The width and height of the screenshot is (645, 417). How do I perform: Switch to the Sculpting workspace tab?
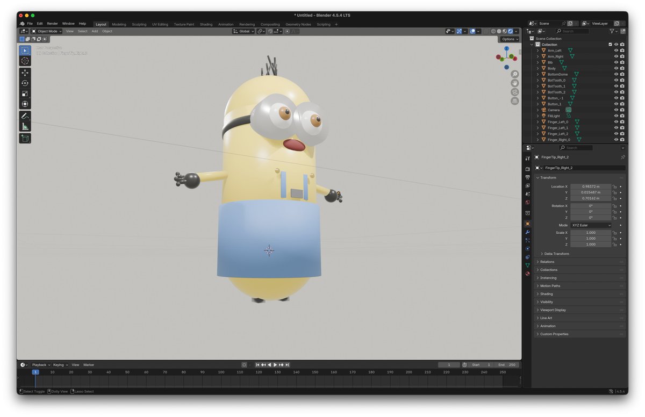[x=139, y=24]
